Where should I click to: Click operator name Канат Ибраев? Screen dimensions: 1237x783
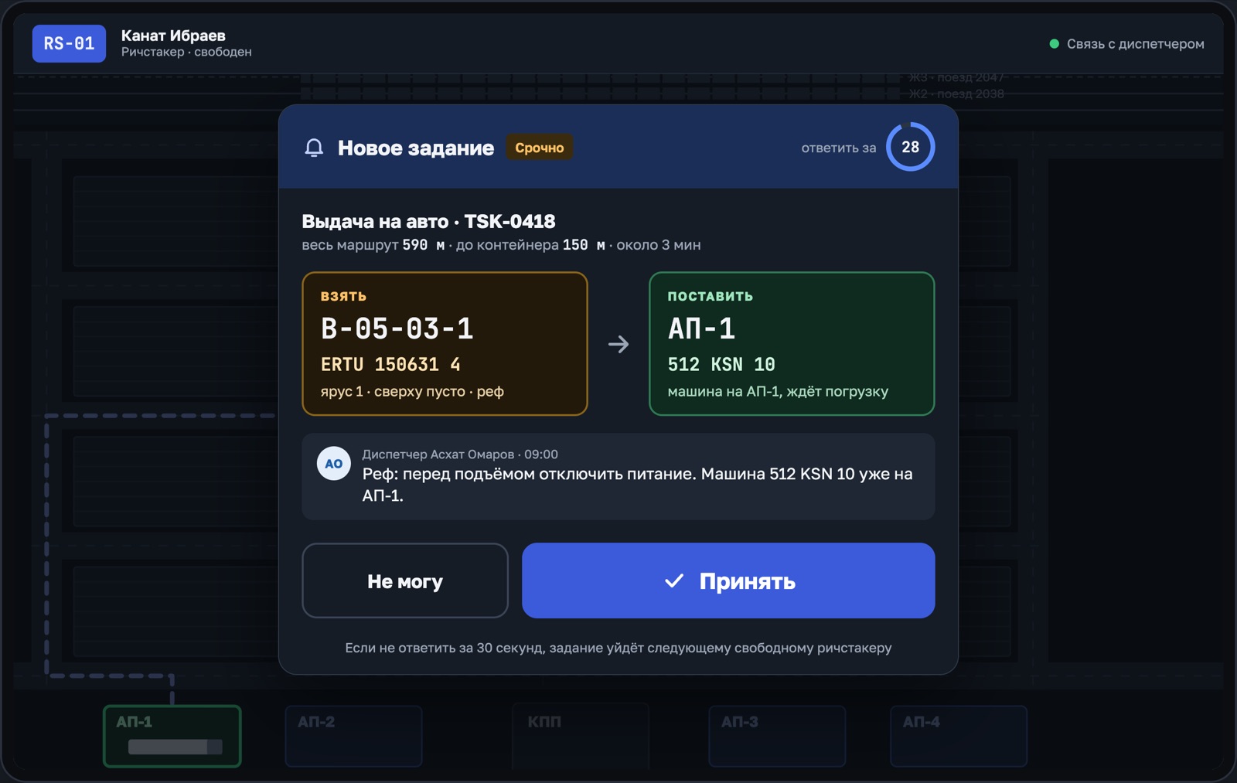(173, 36)
